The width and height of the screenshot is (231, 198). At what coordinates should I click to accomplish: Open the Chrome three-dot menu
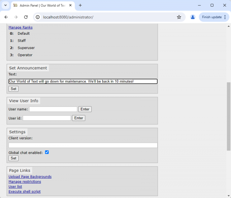tap(225, 17)
